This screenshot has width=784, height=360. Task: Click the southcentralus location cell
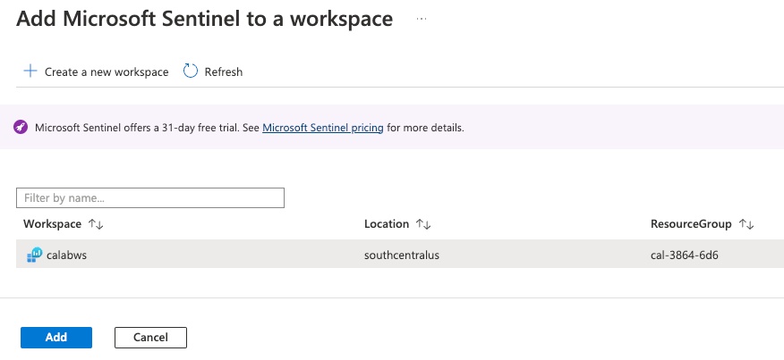(x=402, y=255)
